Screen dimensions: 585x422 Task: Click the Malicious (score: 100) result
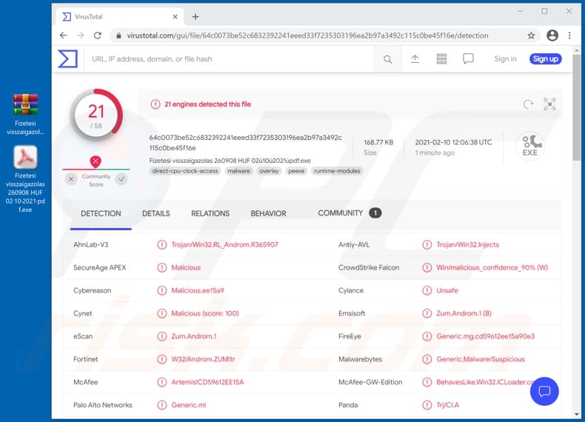pos(205,313)
